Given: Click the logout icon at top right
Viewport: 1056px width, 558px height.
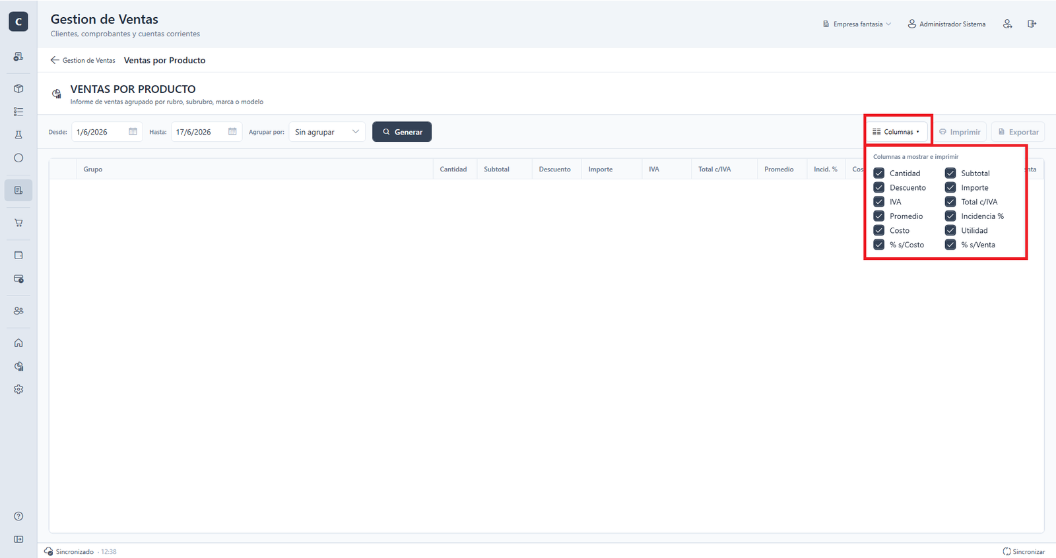Looking at the screenshot, I should pyautogui.click(x=1032, y=24).
